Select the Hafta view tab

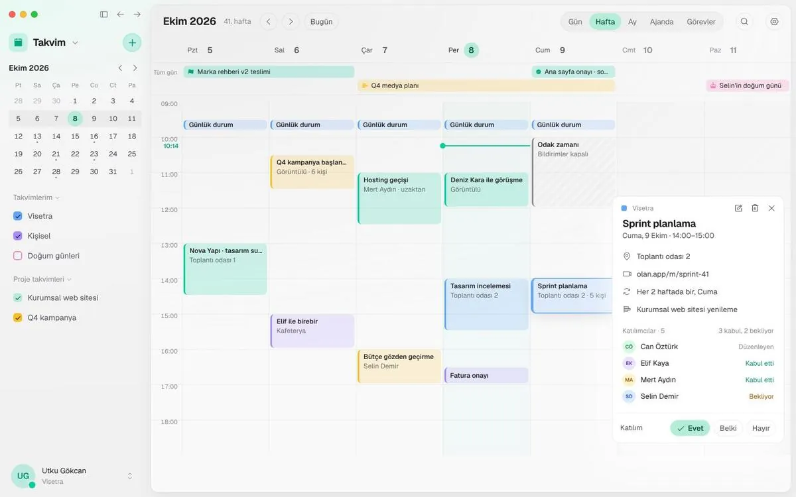605,22
